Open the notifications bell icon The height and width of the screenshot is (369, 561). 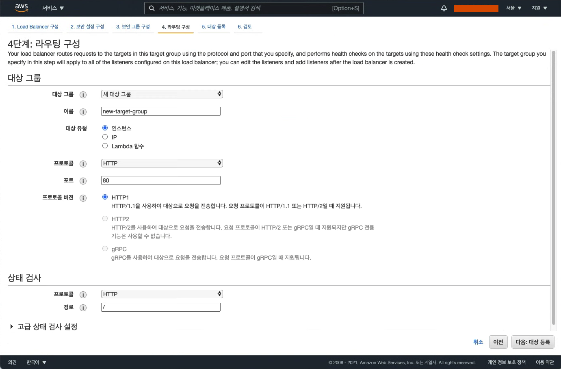(444, 8)
